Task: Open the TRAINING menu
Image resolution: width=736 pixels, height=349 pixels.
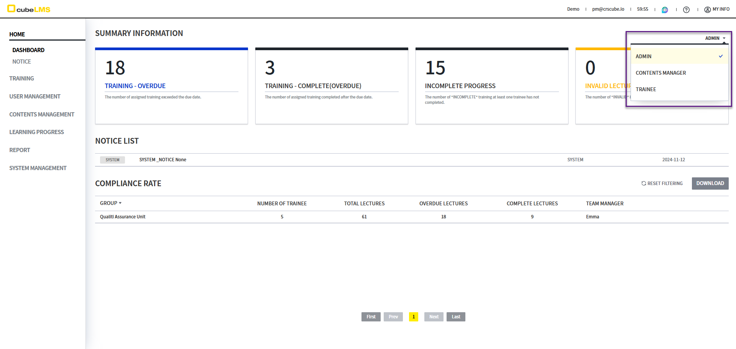Action: [21, 79]
